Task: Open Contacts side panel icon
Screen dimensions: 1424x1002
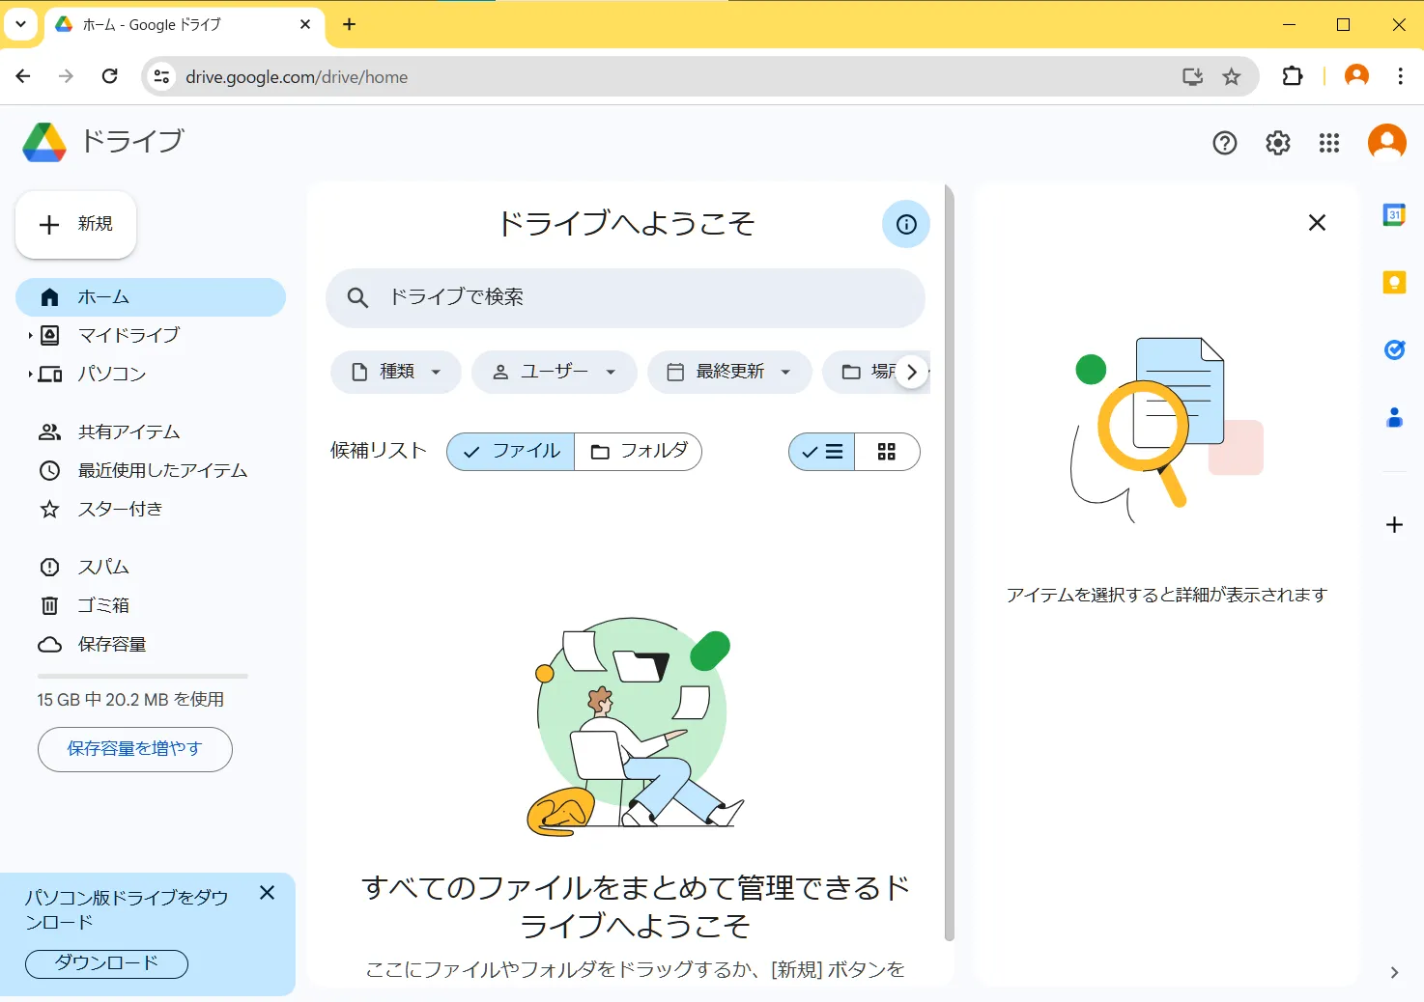Action: point(1393,417)
